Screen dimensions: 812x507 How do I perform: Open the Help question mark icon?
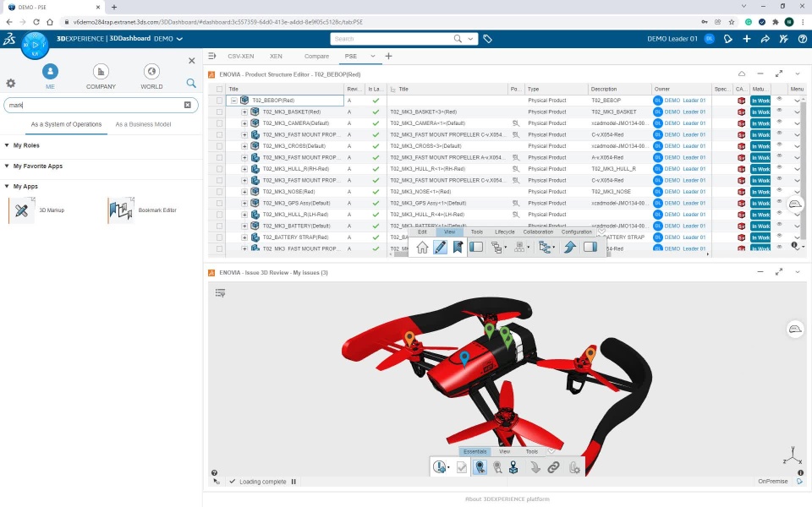pos(802,39)
